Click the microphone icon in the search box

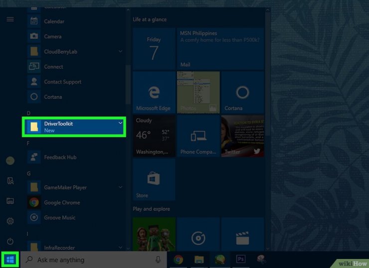coord(158,260)
